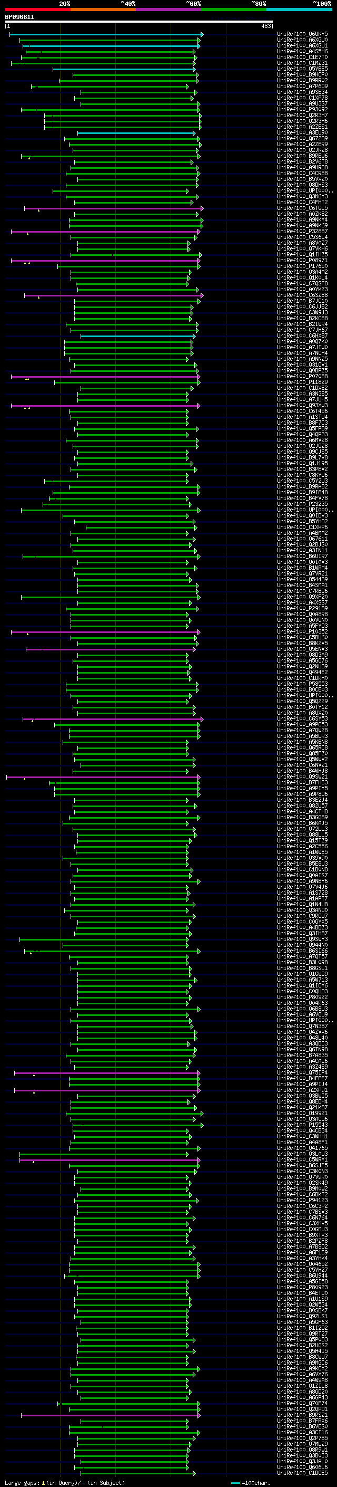Open hit UniRef100_A4S5H6
This screenshot has height=1487, width=337.
pyautogui.click(x=302, y=52)
